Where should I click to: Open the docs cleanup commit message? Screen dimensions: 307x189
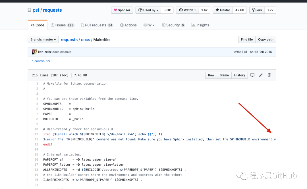click(x=62, y=52)
